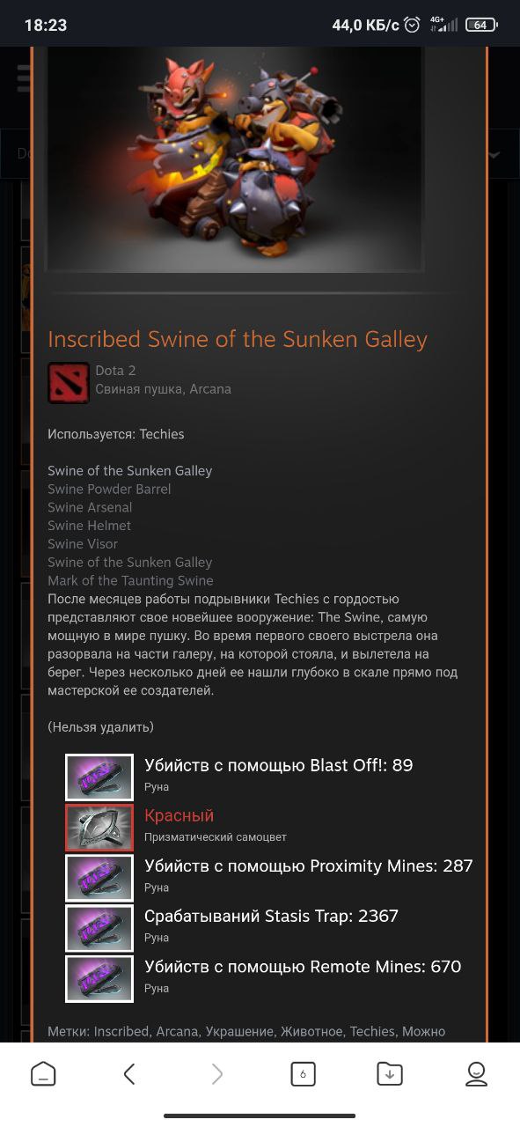This screenshot has width=520, height=1127.
Task: Open the Inscribed Swine of the Sunken Galley title
Action: 238,340
